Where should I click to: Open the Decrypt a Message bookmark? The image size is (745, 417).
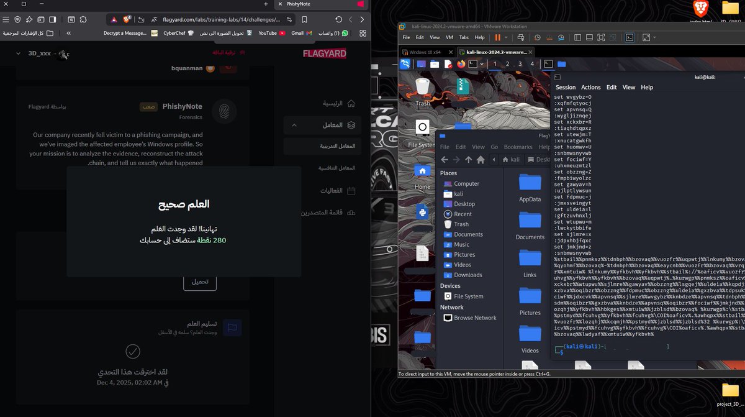130,33
